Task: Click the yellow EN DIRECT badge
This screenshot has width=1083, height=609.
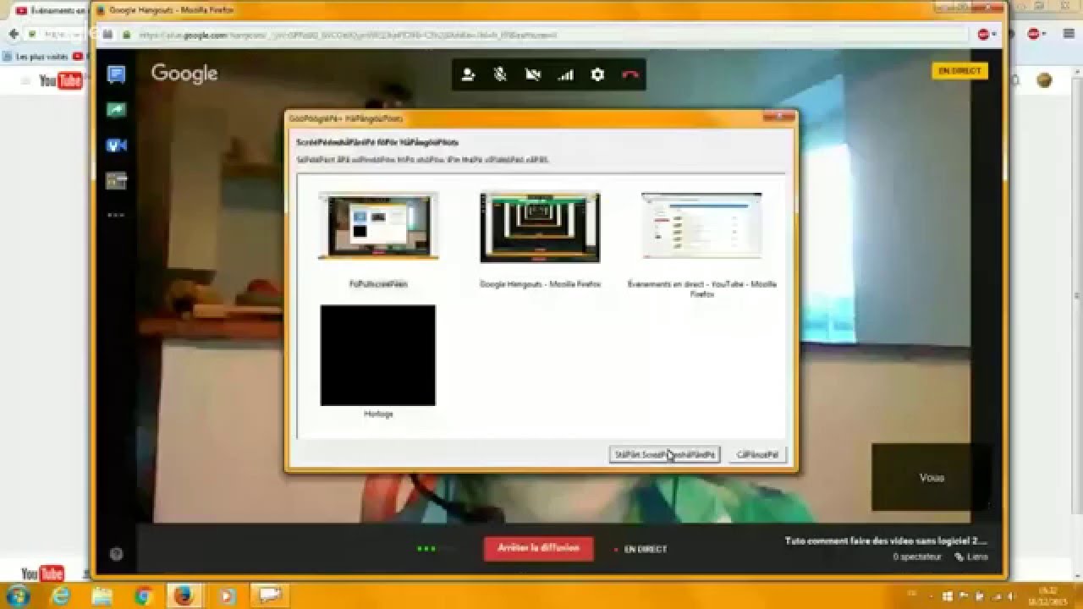Action: tap(959, 71)
